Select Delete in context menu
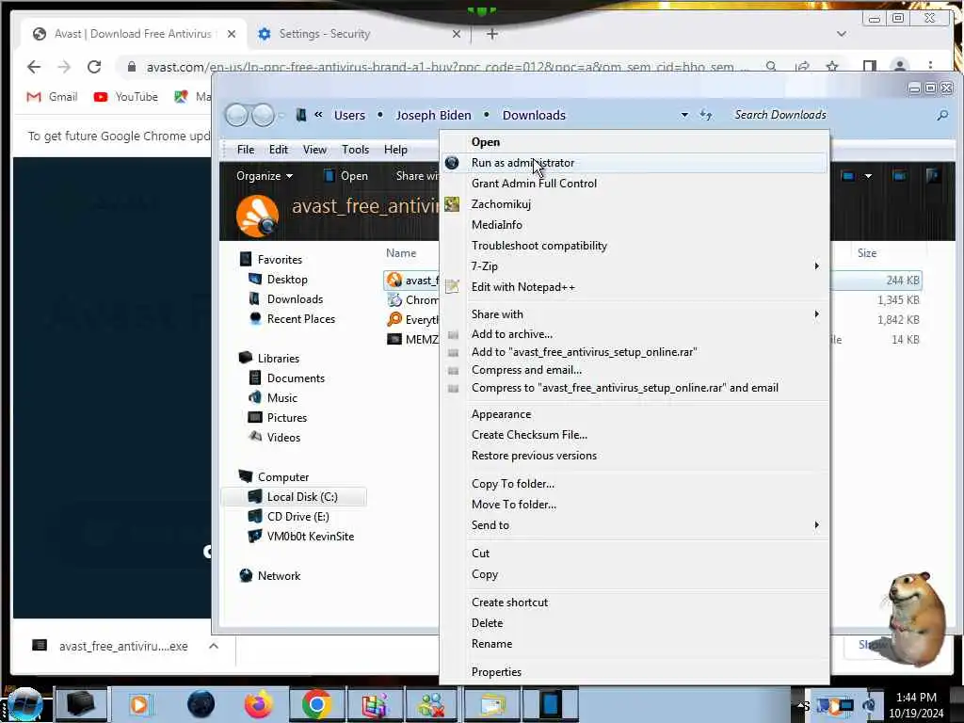This screenshot has height=723, width=964. (634, 623)
